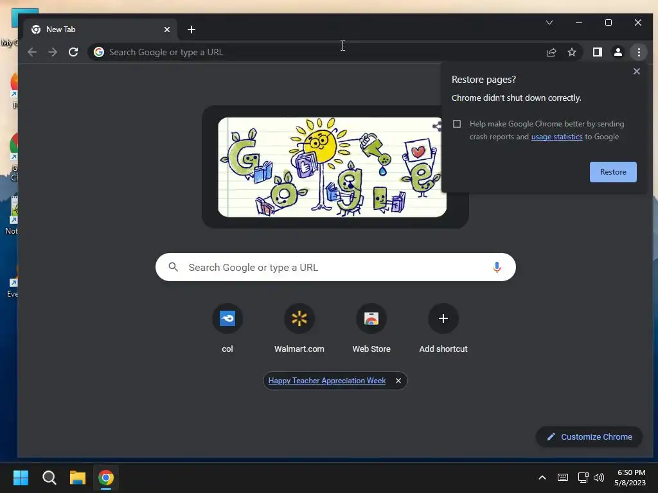Open the side panel icon
This screenshot has height=493, width=658.
pyautogui.click(x=597, y=52)
